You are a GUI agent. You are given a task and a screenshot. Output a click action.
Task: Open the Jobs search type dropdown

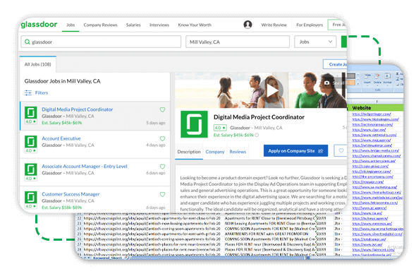315,42
